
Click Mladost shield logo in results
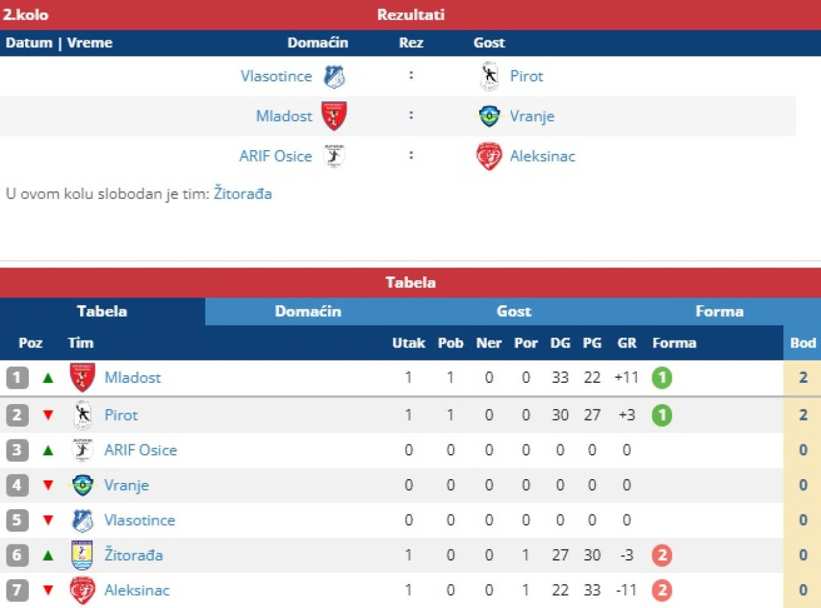[x=334, y=116]
